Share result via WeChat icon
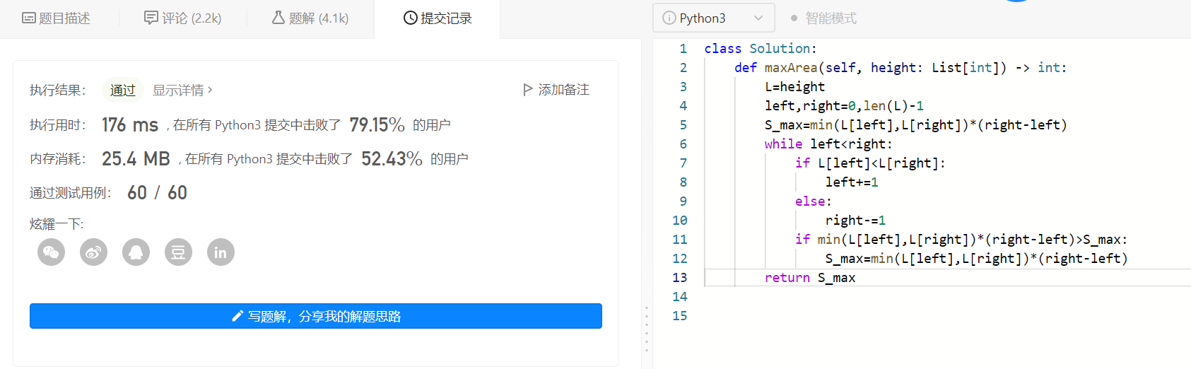Viewport: 1191px width, 369px height. [x=51, y=252]
